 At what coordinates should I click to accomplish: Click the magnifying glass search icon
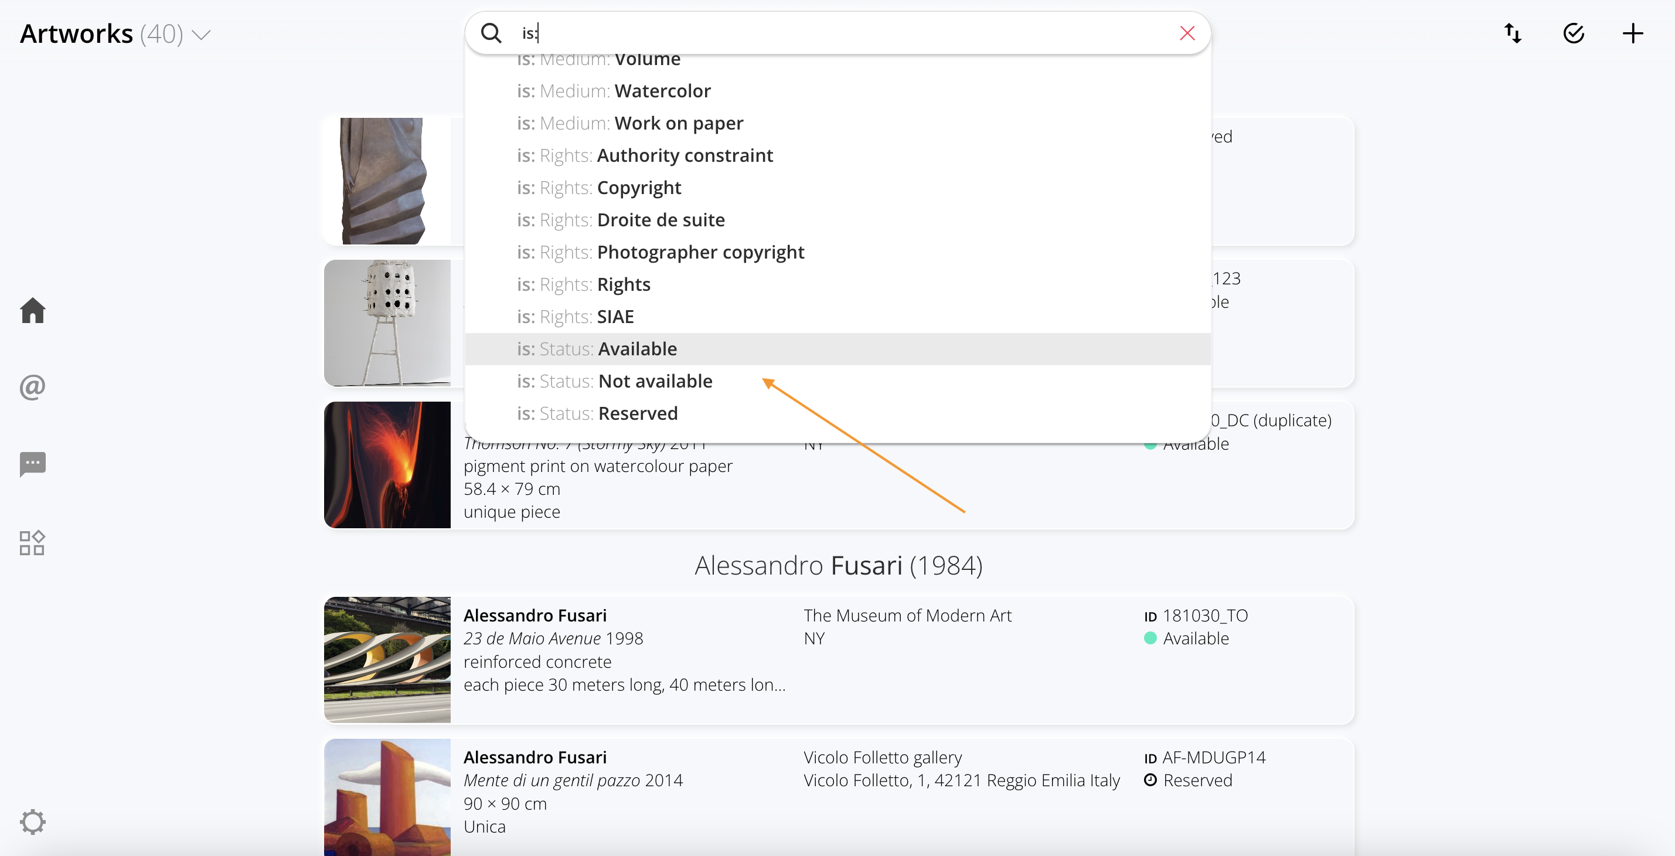point(492,33)
